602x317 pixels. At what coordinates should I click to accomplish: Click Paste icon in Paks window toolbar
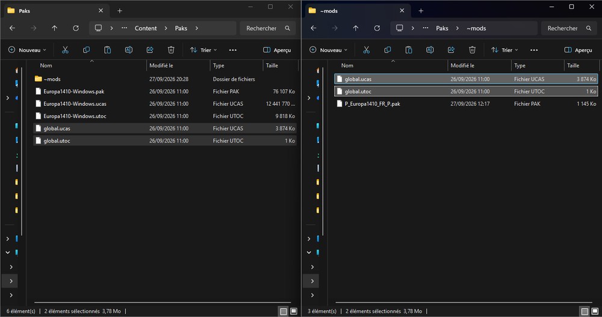click(108, 50)
